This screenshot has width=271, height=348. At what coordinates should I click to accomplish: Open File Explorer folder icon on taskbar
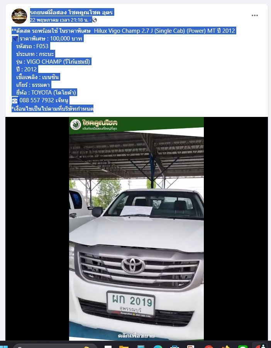click(x=124, y=346)
